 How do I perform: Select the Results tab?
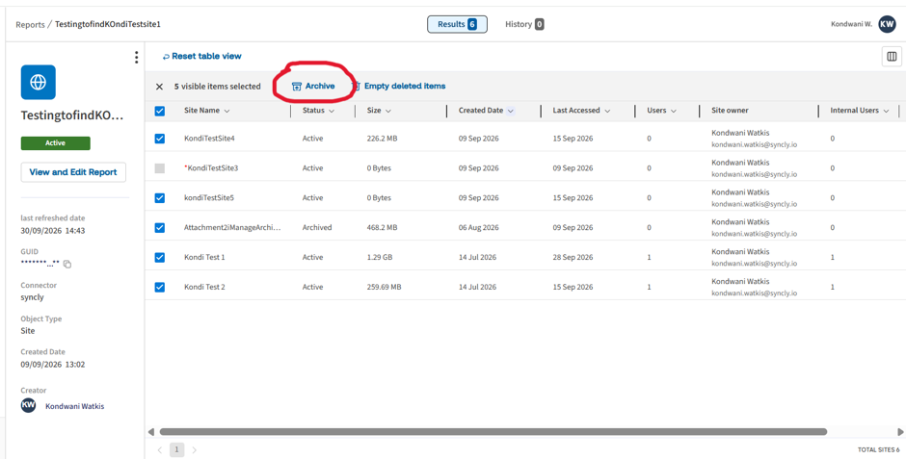click(x=457, y=24)
